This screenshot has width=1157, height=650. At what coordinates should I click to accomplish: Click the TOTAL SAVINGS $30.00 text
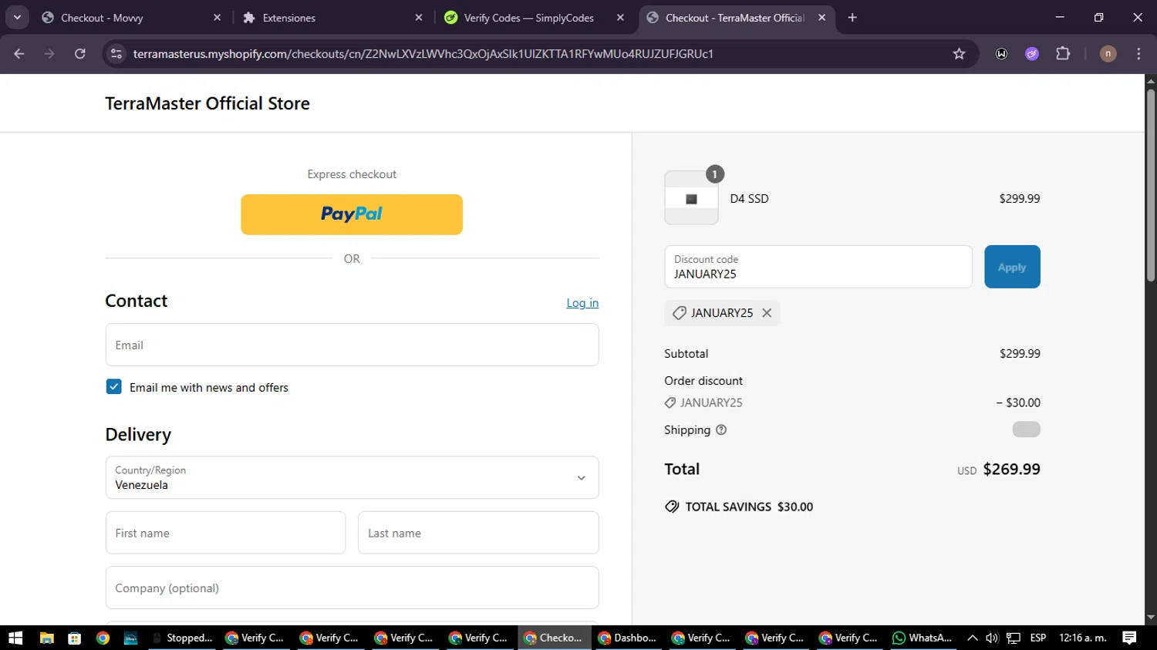click(749, 507)
